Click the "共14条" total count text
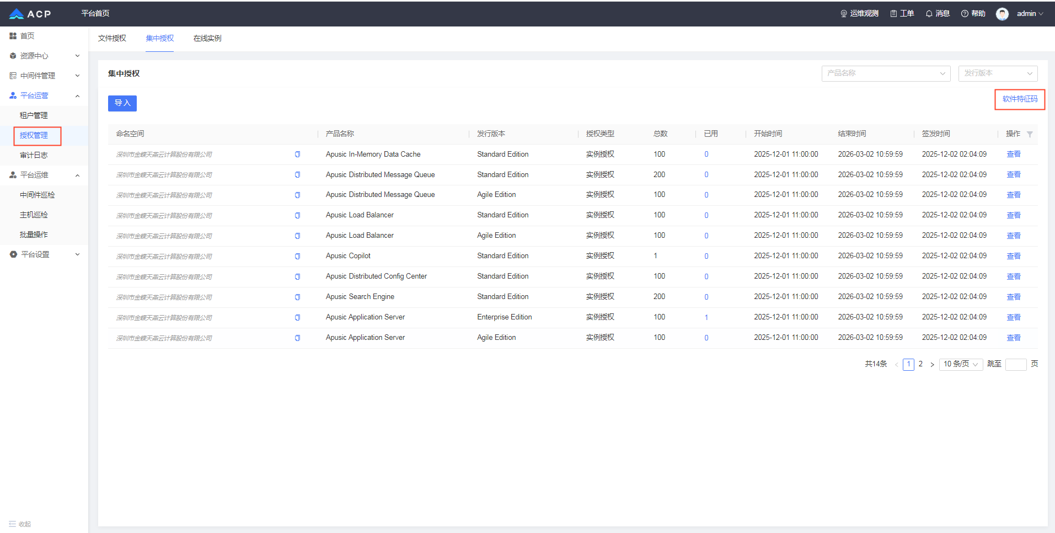The width and height of the screenshot is (1055, 533). [x=876, y=364]
